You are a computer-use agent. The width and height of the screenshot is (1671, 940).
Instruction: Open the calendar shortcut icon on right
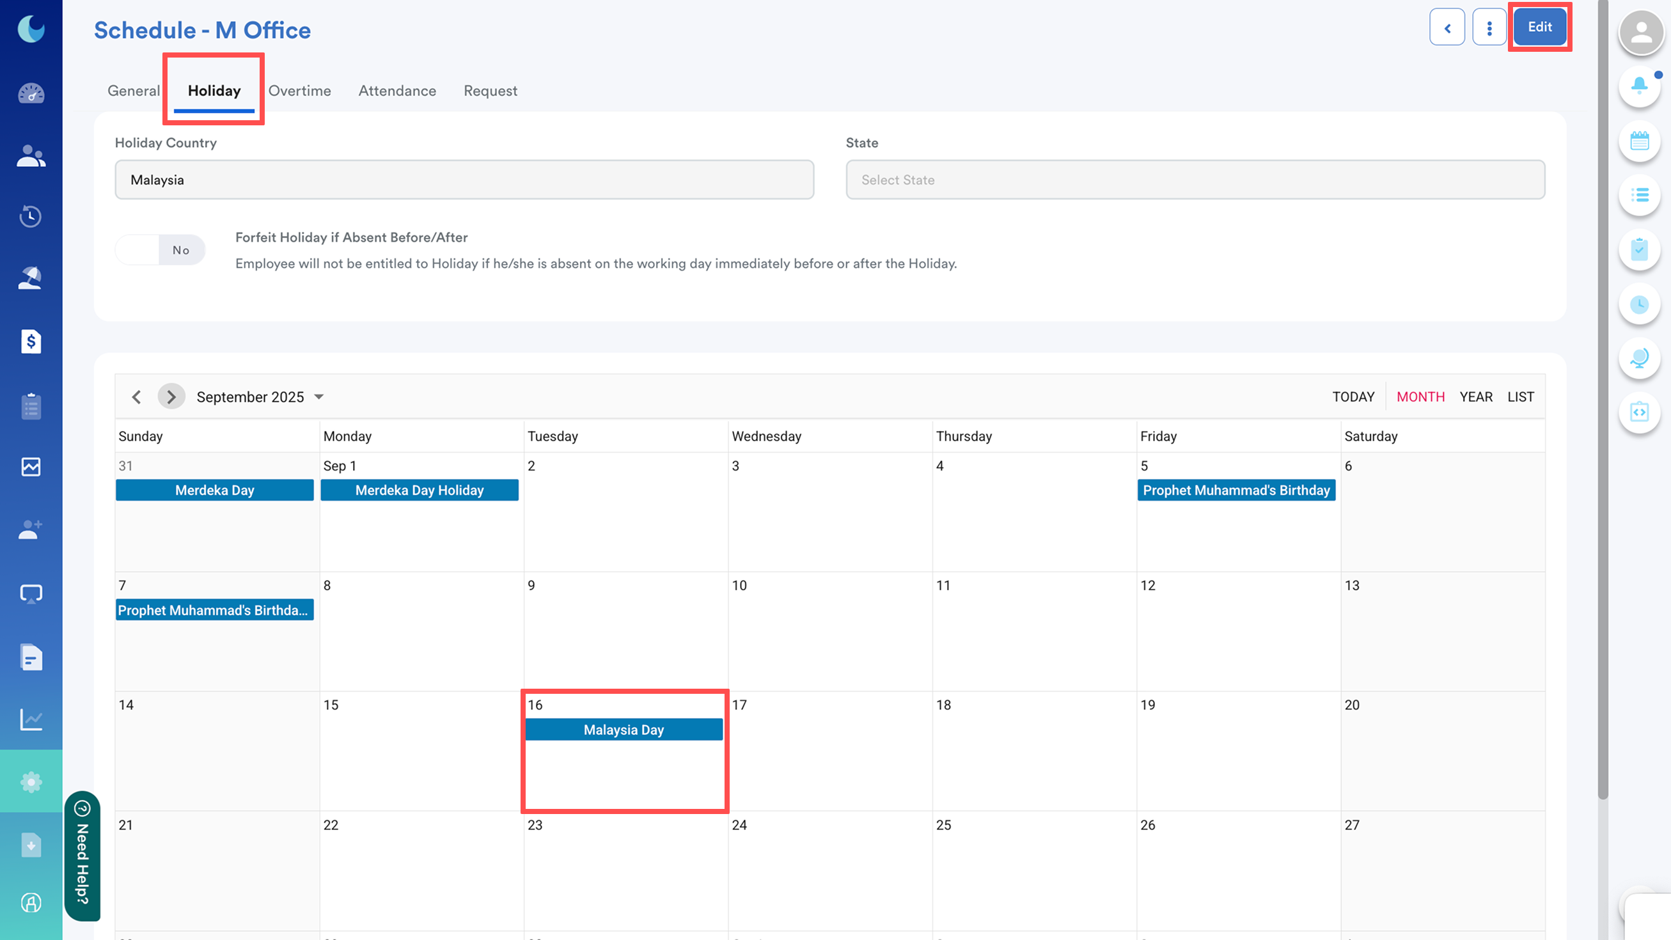point(1639,140)
